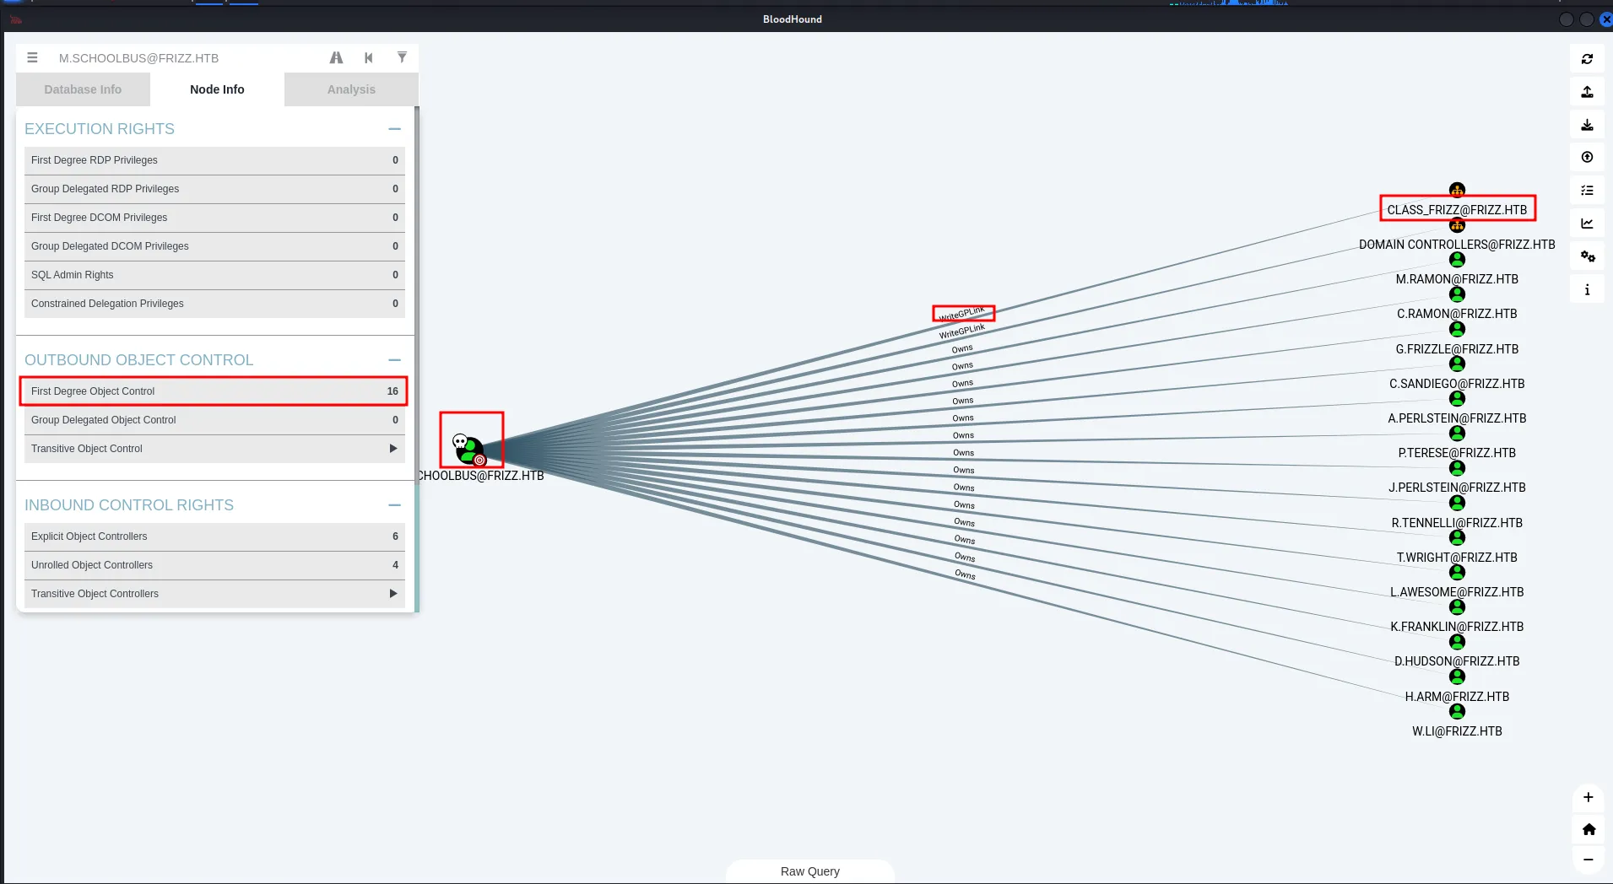Click the Upload Data circled-arrow icon
Image resolution: width=1613 pixels, height=884 pixels.
click(x=1587, y=158)
